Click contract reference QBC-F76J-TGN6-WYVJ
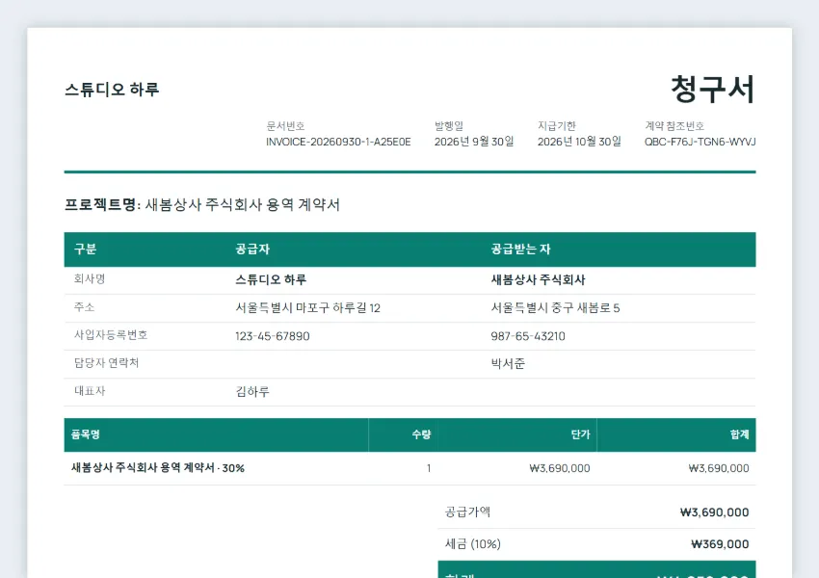Image resolution: width=819 pixels, height=578 pixels. pos(700,142)
